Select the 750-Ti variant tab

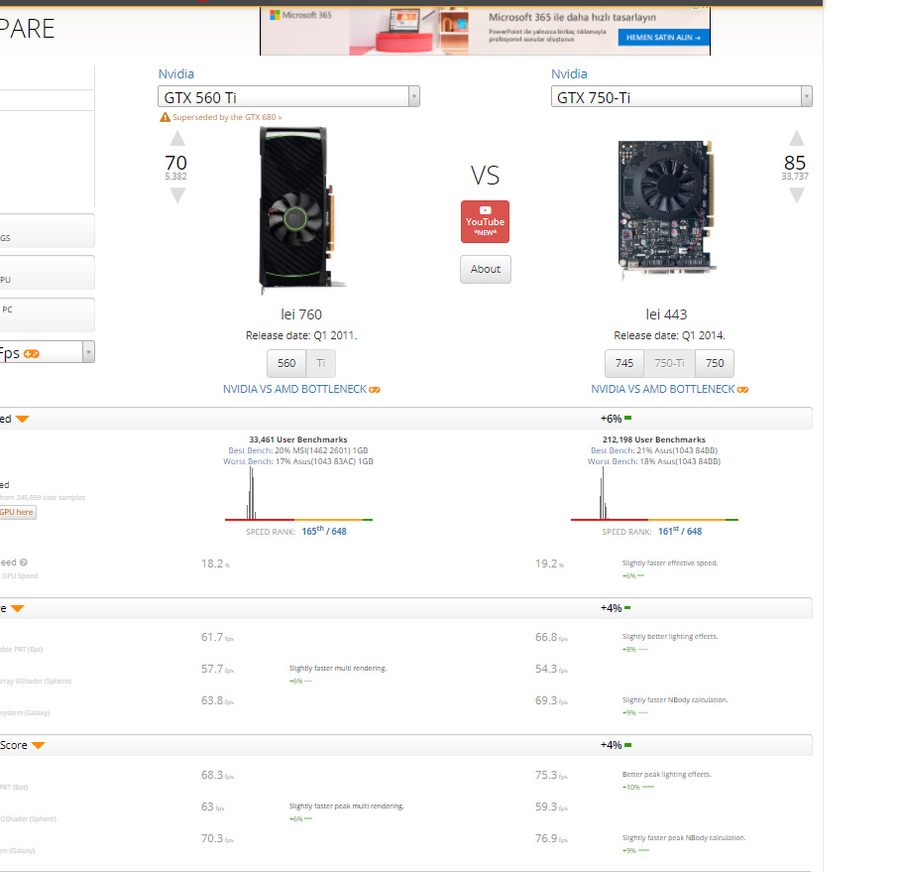point(670,363)
